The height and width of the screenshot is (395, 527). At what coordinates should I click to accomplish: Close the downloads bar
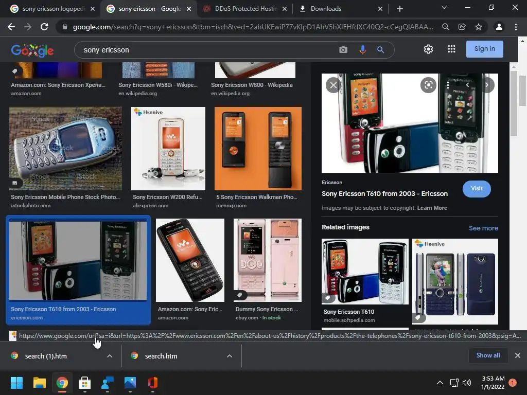pos(518,355)
